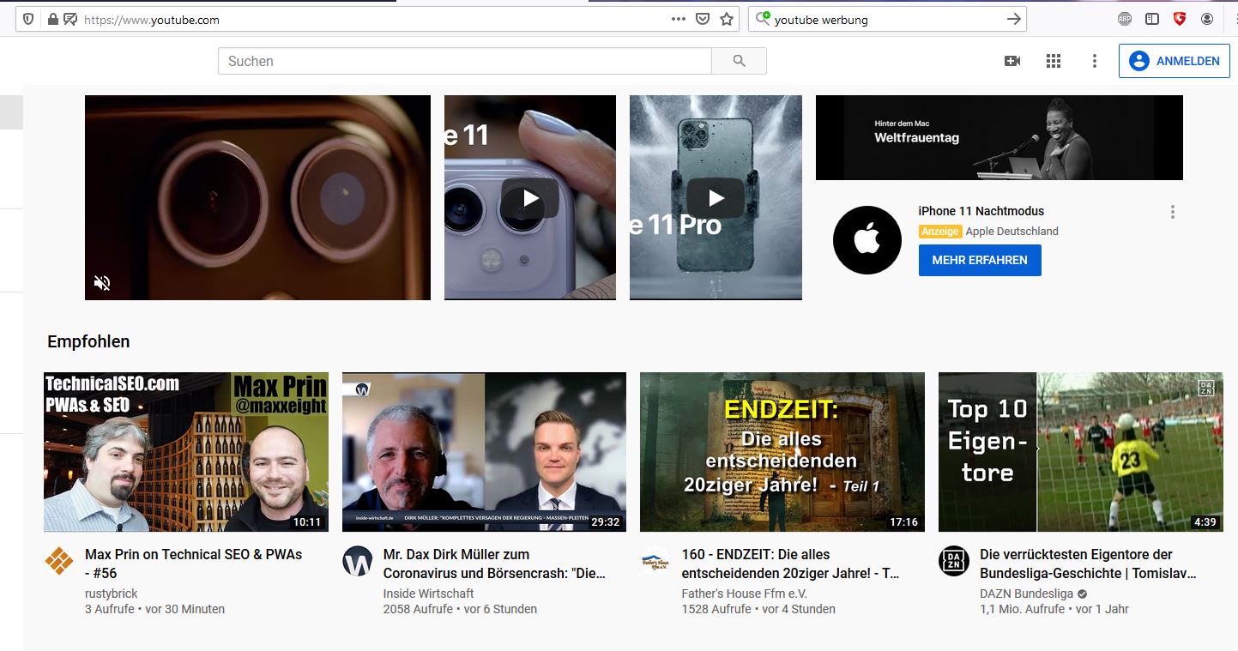Play the purple iPhone 11 video

click(x=530, y=199)
